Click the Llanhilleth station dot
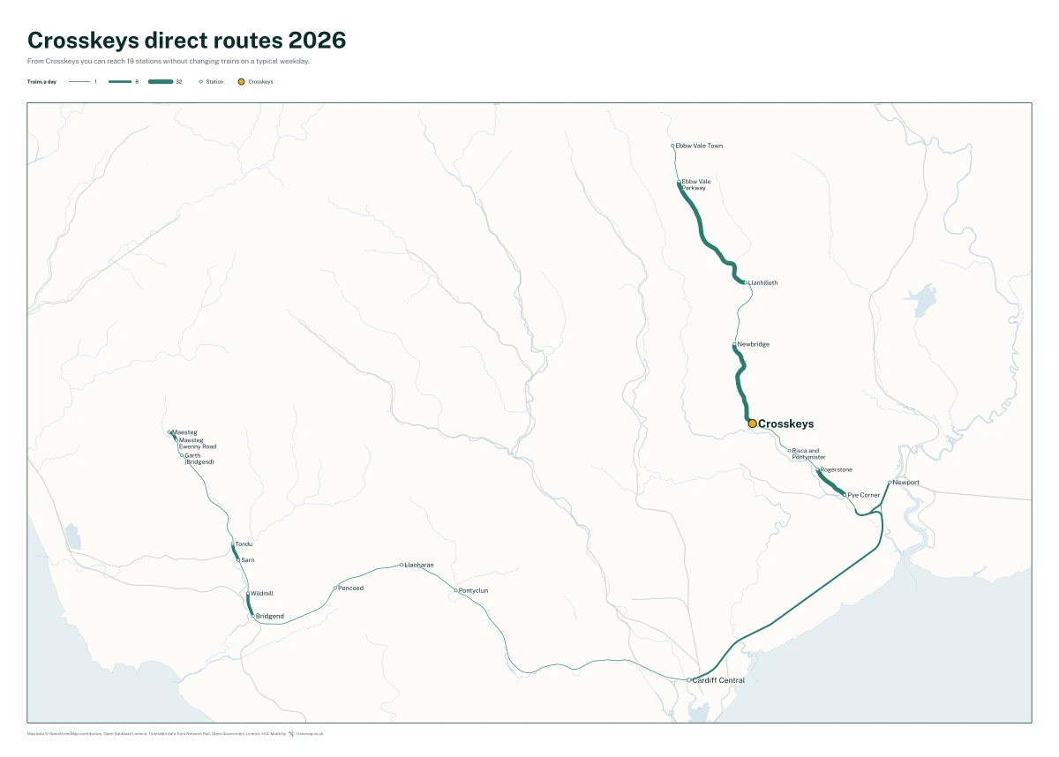 [746, 282]
